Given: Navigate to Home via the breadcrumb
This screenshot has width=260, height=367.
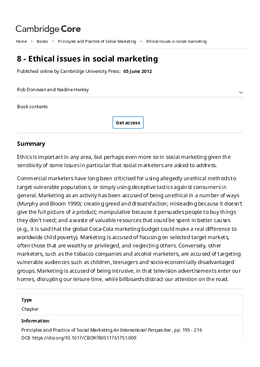Looking at the screenshot, I should tap(21, 41).
